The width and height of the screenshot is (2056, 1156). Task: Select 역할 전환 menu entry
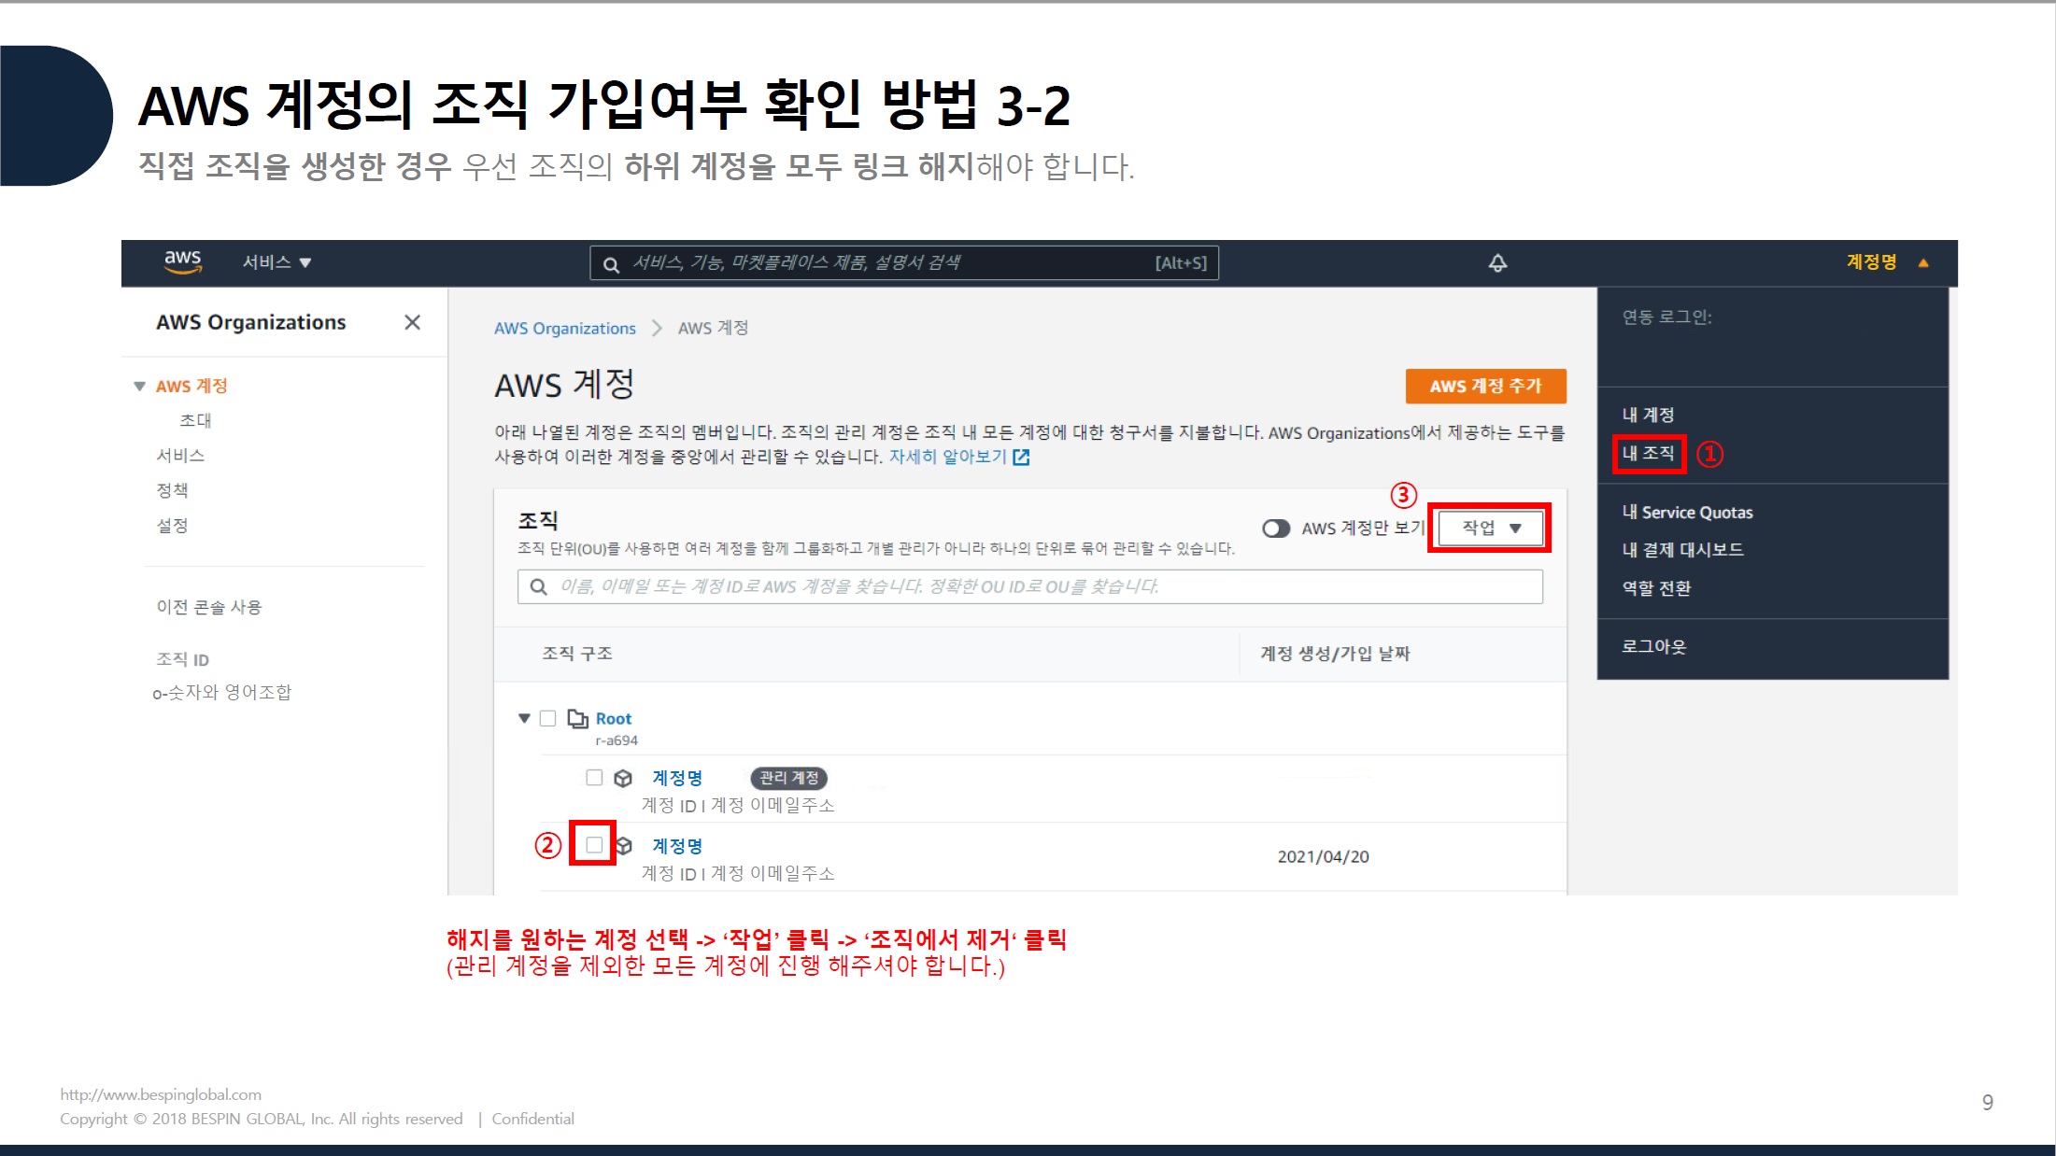[1656, 588]
